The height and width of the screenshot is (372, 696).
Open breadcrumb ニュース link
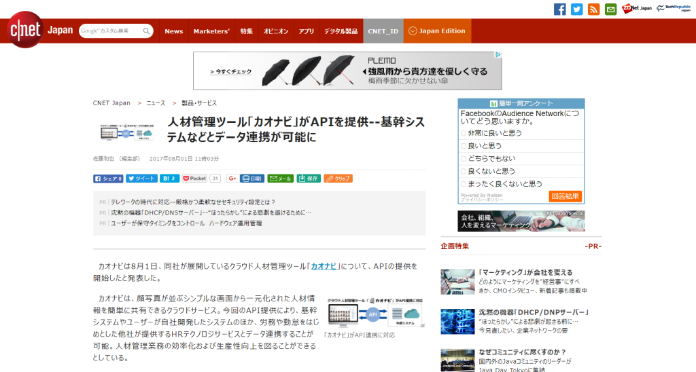tap(156, 103)
